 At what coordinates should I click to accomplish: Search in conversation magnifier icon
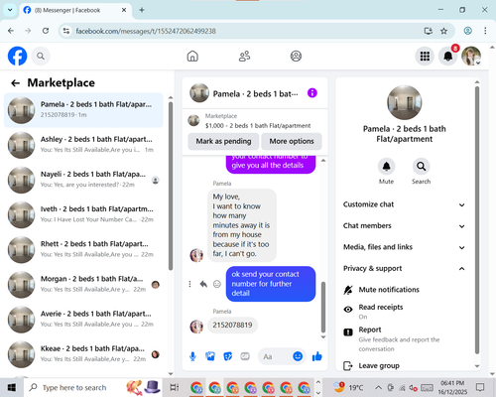pyautogui.click(x=421, y=167)
